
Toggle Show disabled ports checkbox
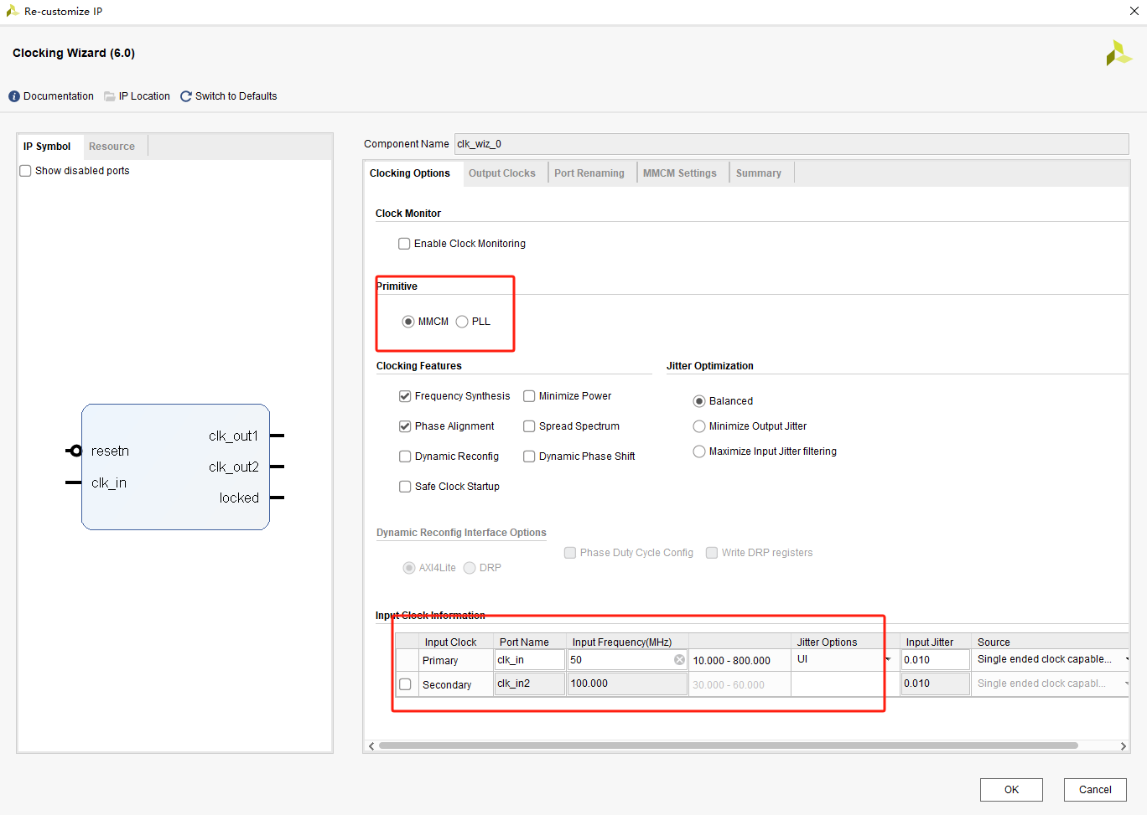[x=25, y=171]
